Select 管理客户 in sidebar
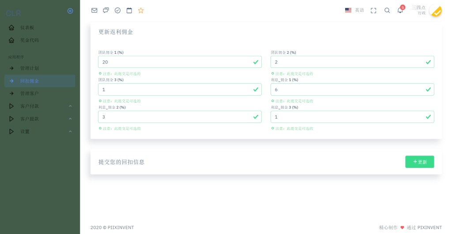The height and width of the screenshot is (234, 452). (x=30, y=93)
